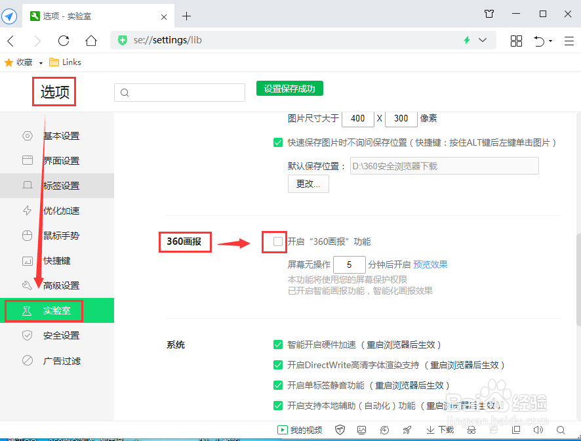The width and height of the screenshot is (581, 441).
Task: Toggle 快速保存图片时不询问保存位置 checkbox
Action: coord(278,142)
